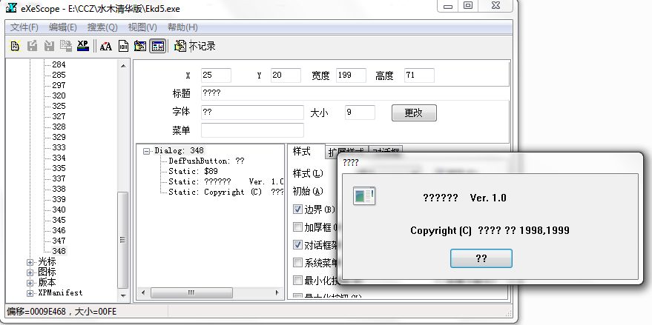Click the open file toolbar icon

tap(15, 46)
